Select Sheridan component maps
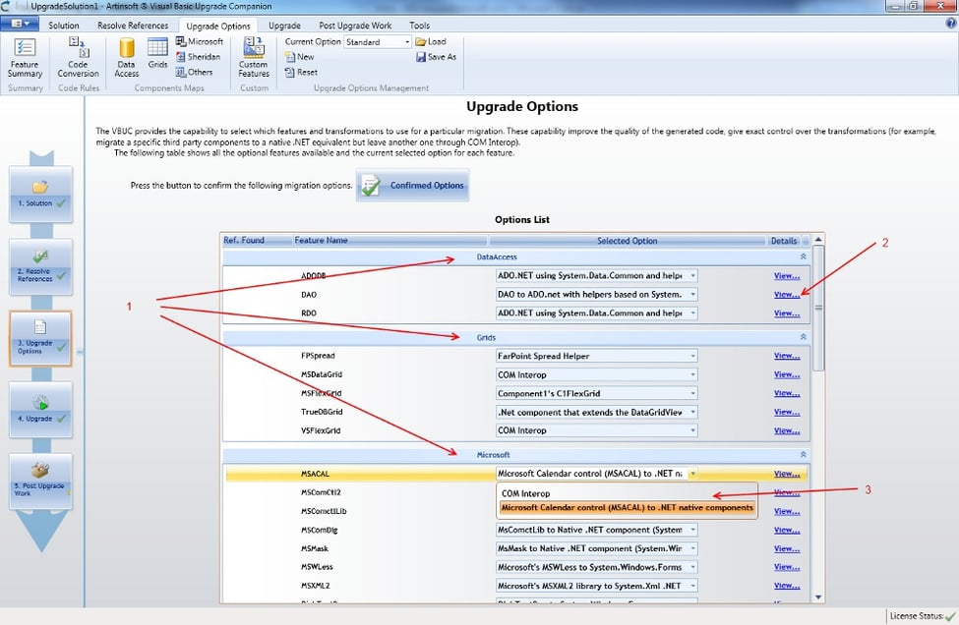Screen dimensions: 959x625 [198, 57]
